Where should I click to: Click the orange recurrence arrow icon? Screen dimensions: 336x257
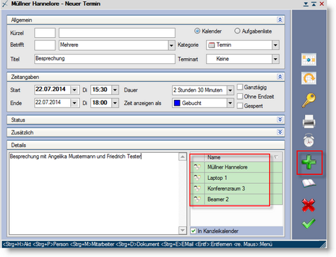pos(309,78)
